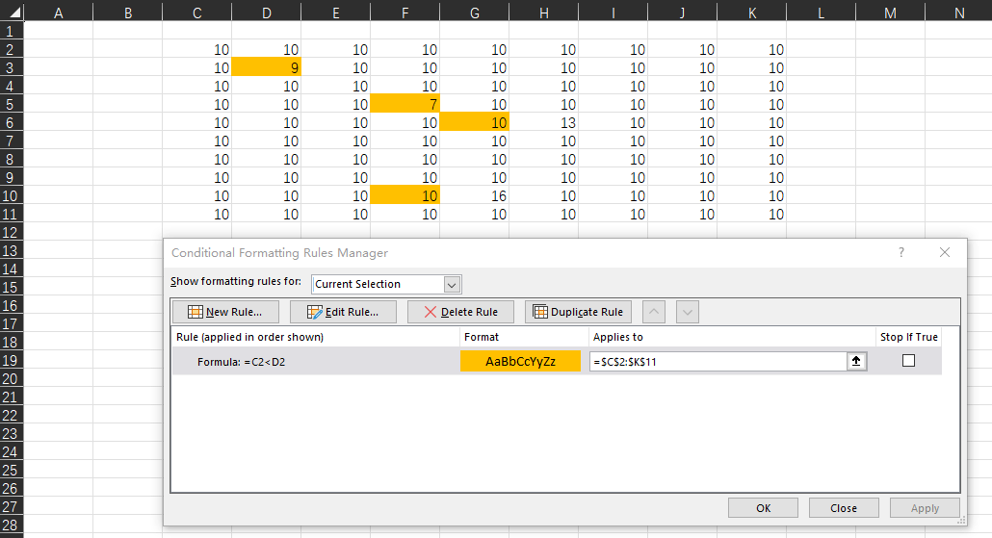The image size is (992, 538).
Task: Click cell C2 containing 10
Action: pos(196,49)
